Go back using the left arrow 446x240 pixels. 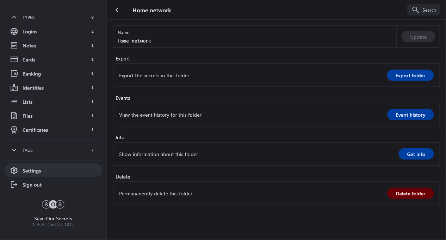(117, 10)
